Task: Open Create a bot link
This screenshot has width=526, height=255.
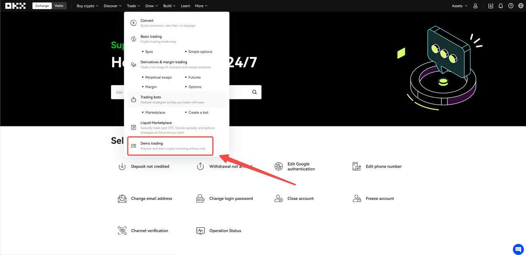Action: (x=198, y=113)
